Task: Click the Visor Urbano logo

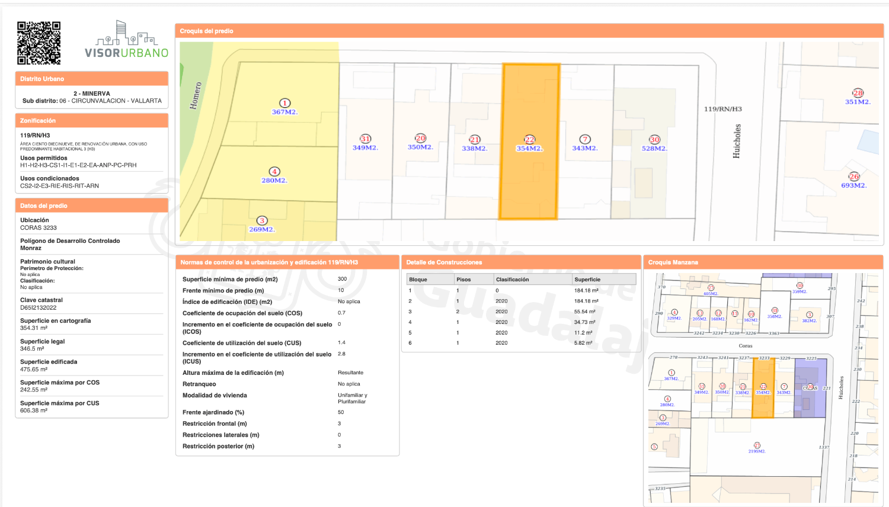Action: point(127,40)
